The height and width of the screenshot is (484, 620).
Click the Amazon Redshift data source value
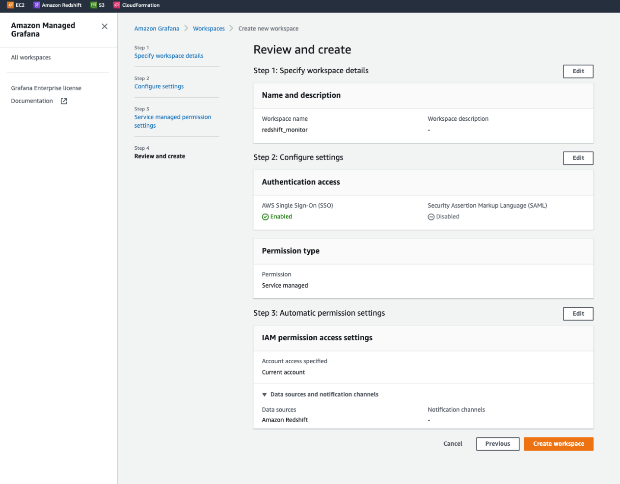click(x=285, y=420)
